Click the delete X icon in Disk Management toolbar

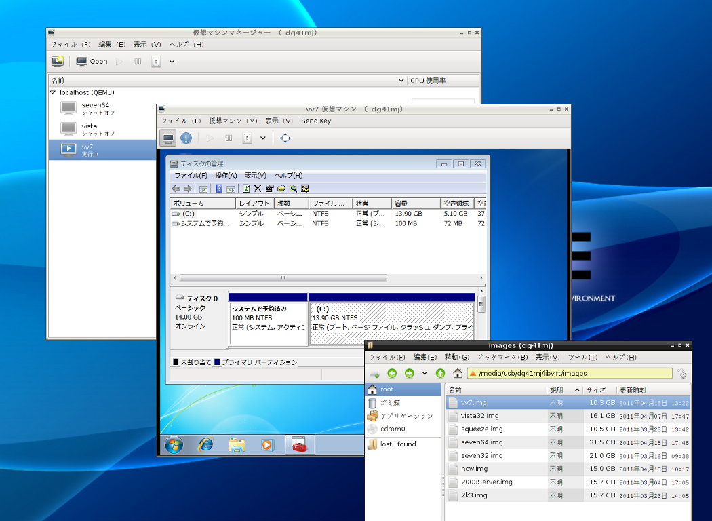click(x=258, y=189)
